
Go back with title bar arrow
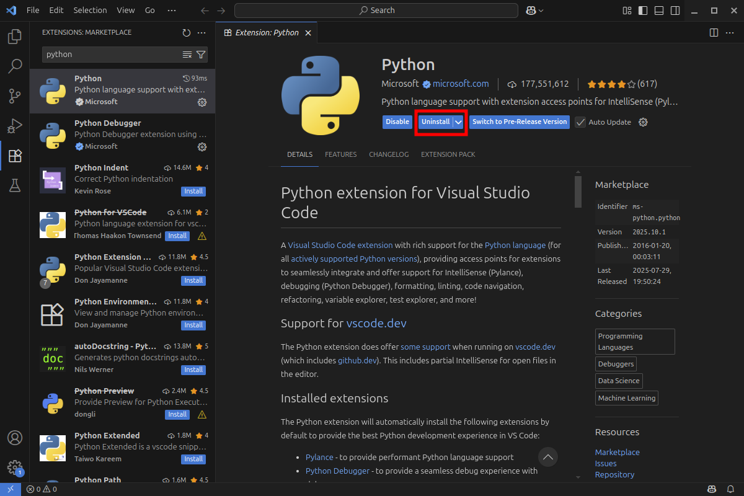[x=206, y=11]
